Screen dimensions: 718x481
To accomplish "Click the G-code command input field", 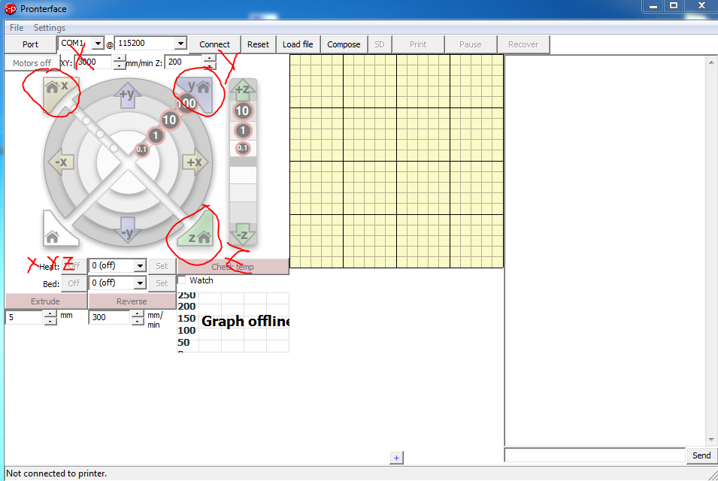I will (594, 455).
